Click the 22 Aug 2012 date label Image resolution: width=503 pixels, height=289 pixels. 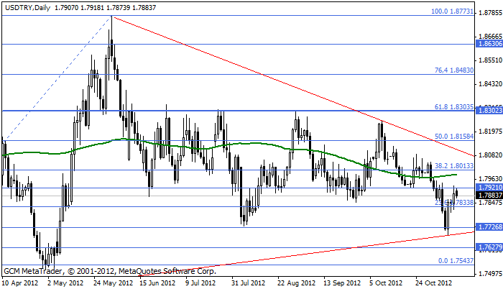tap(296, 283)
